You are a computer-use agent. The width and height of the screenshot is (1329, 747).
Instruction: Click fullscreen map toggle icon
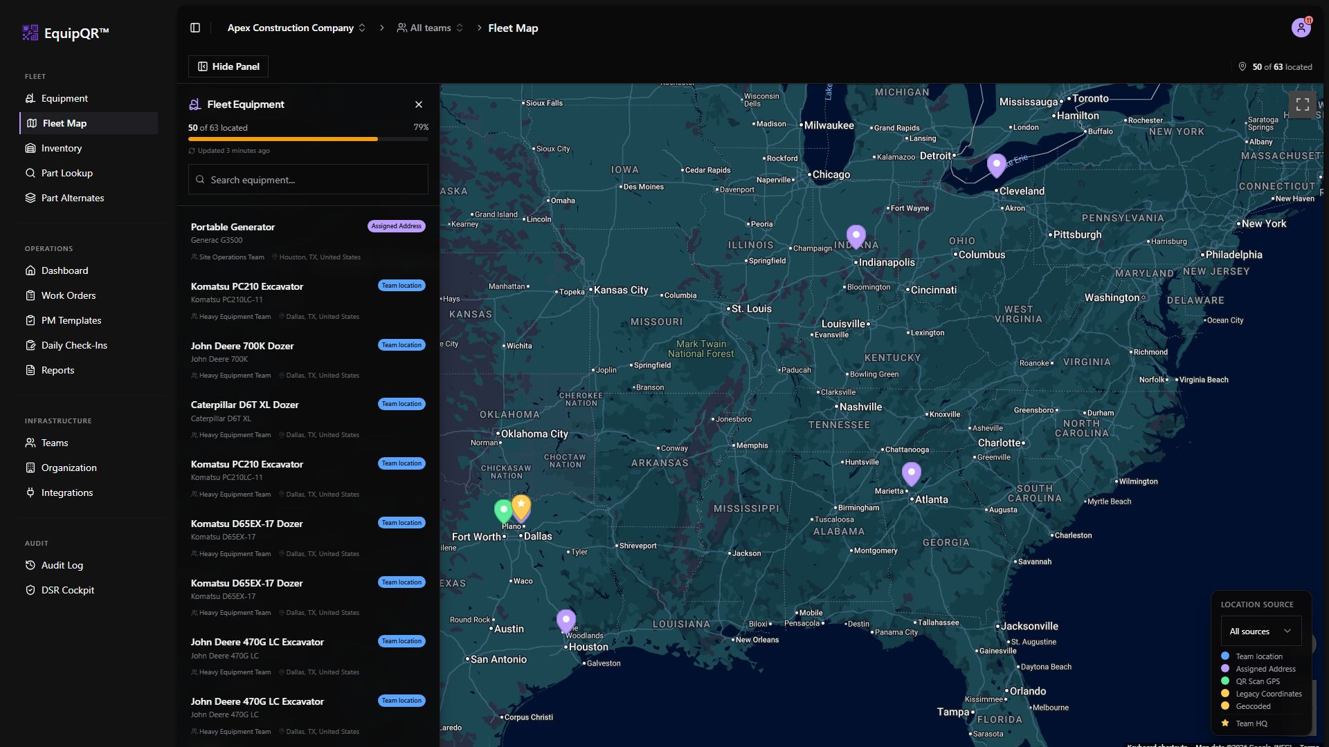[1302, 104]
